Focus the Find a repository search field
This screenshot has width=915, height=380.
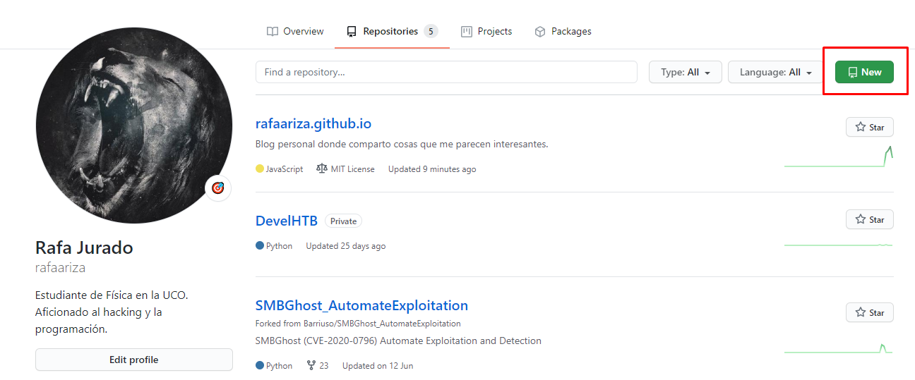coord(446,72)
